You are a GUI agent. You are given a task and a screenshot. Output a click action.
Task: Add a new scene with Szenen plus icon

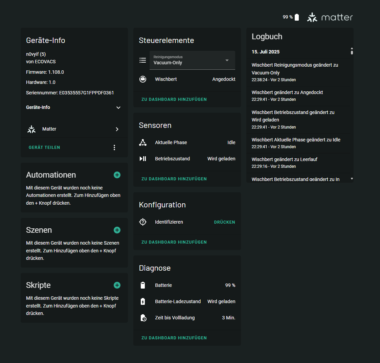(x=117, y=230)
